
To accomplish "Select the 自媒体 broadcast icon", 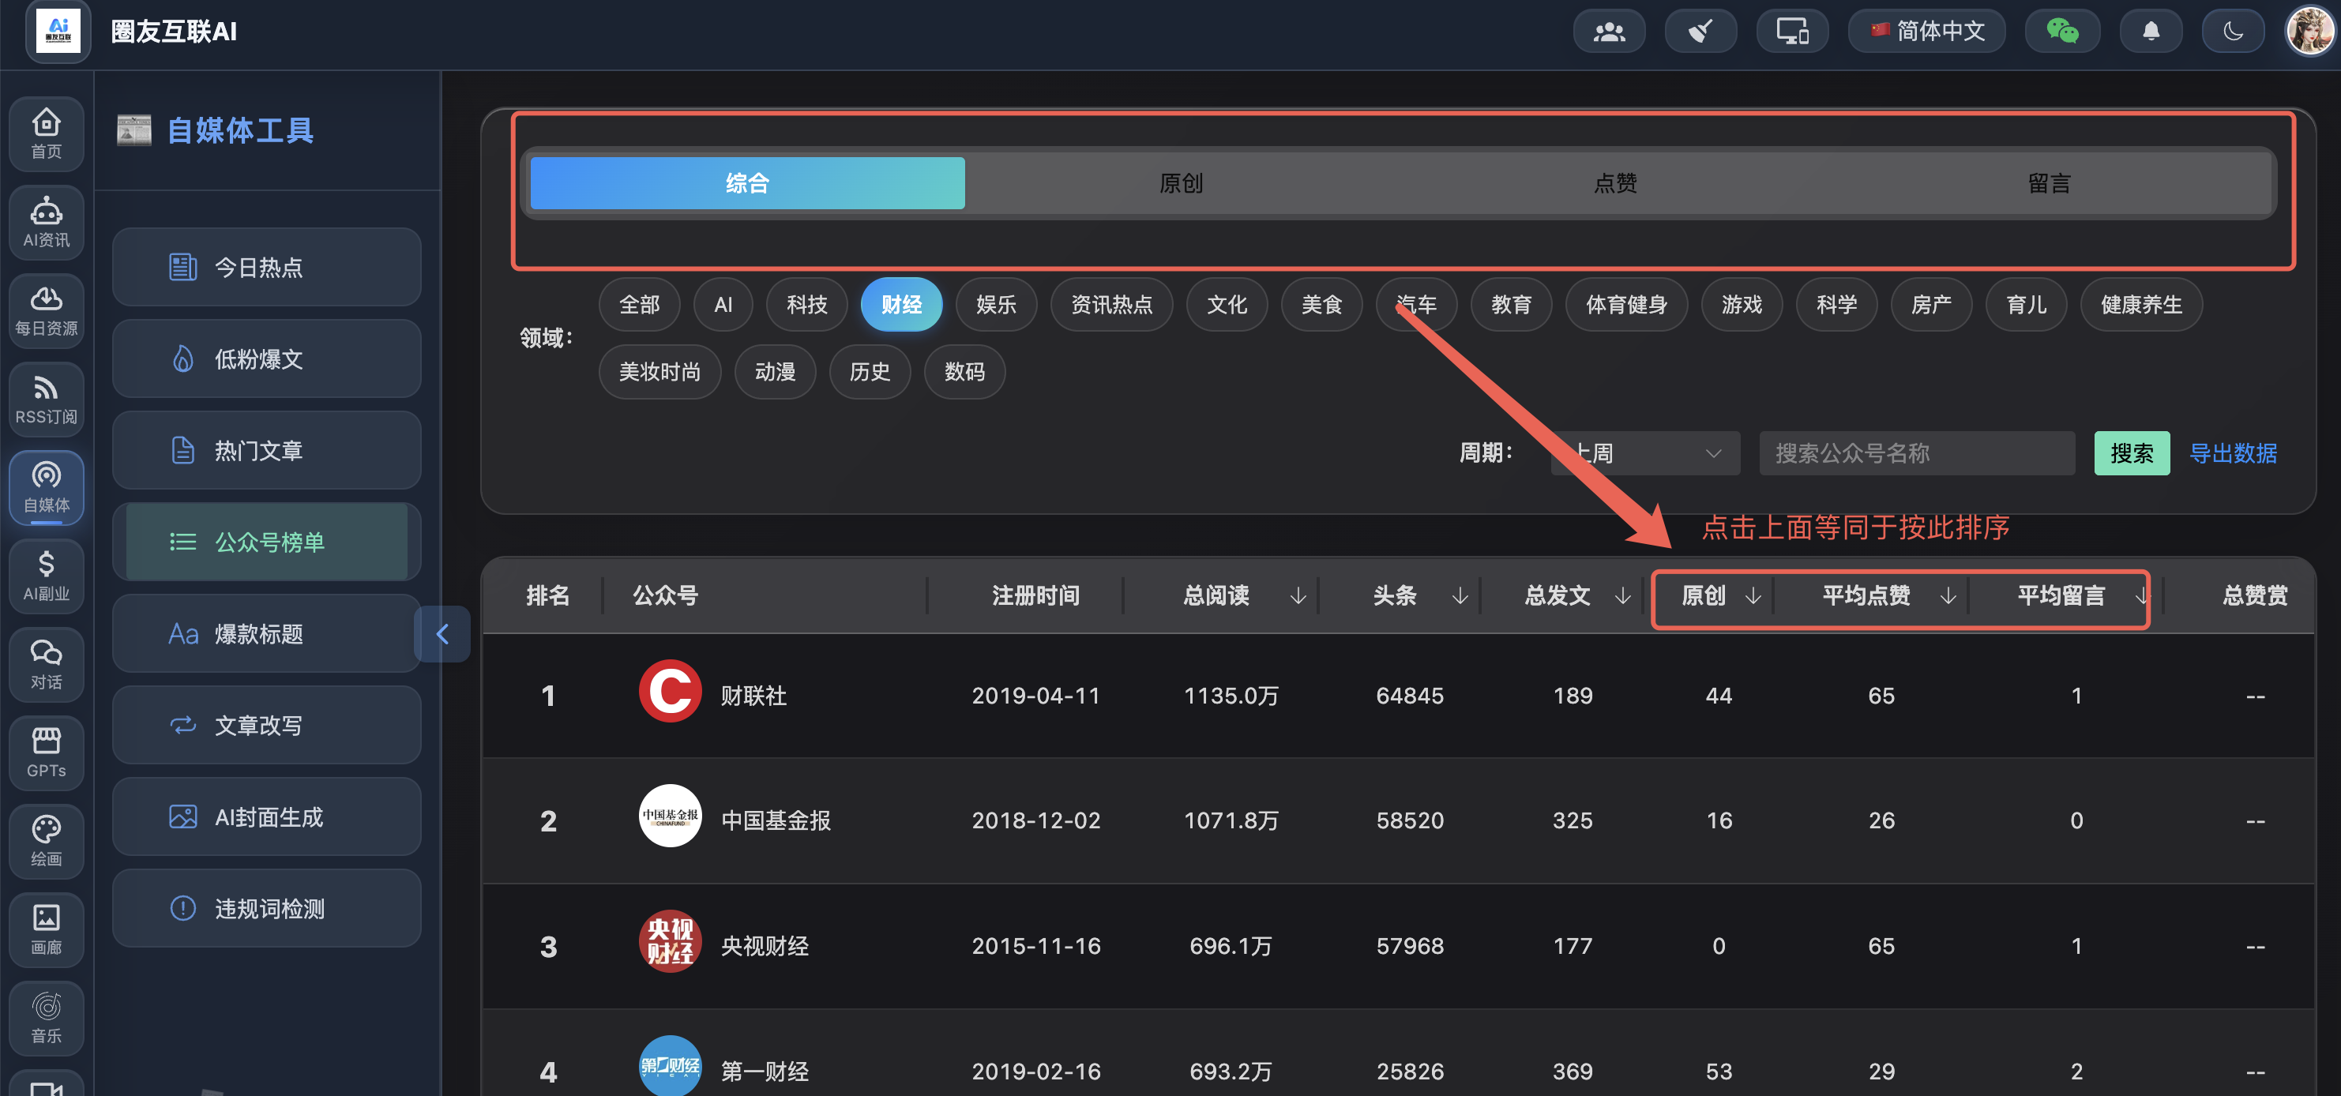I will pyautogui.click(x=47, y=487).
